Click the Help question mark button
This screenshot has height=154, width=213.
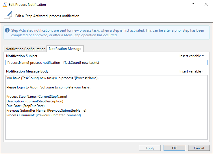pyautogui.click(x=193, y=5)
